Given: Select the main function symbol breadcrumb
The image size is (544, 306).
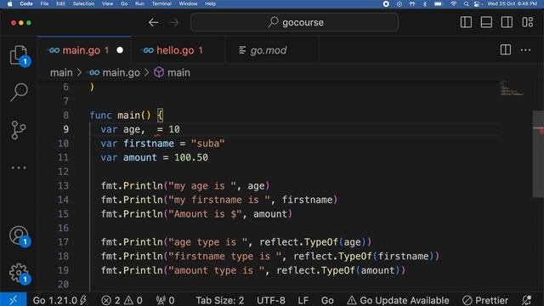Looking at the screenshot, I should pyautogui.click(x=172, y=72).
